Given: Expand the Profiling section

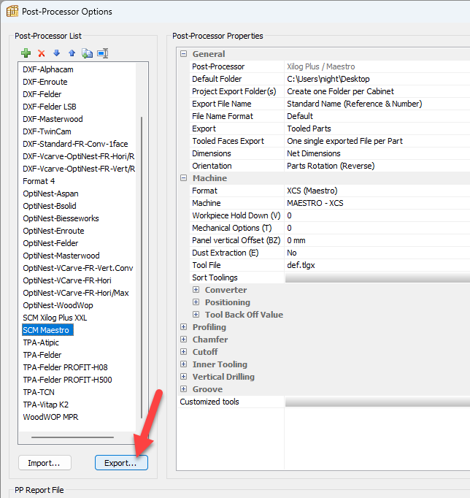Looking at the screenshot, I should click(183, 327).
